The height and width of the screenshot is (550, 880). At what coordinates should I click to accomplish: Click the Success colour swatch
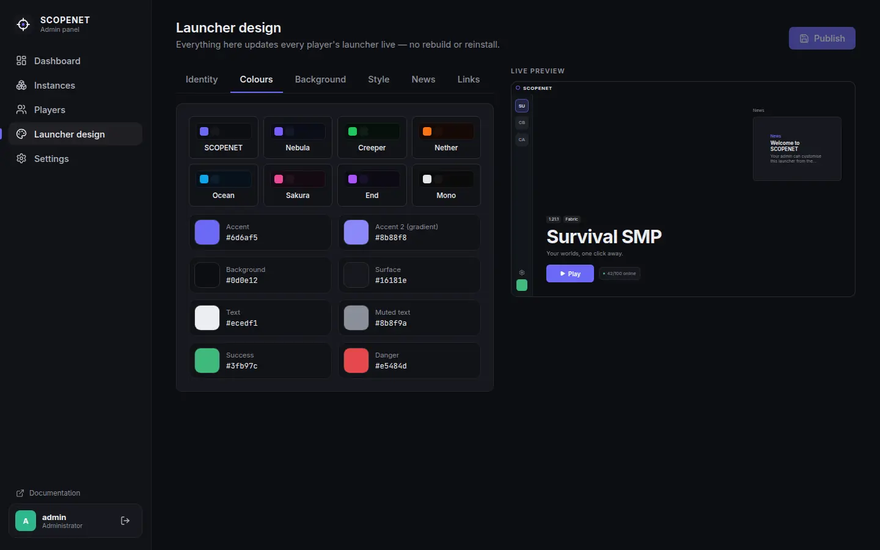(207, 361)
